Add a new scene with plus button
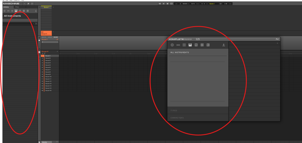Image resolution: width=302 pixels, height=143 pixels. coord(53,7)
